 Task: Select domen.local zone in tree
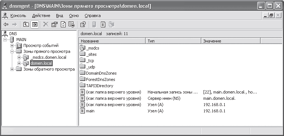point(41,64)
